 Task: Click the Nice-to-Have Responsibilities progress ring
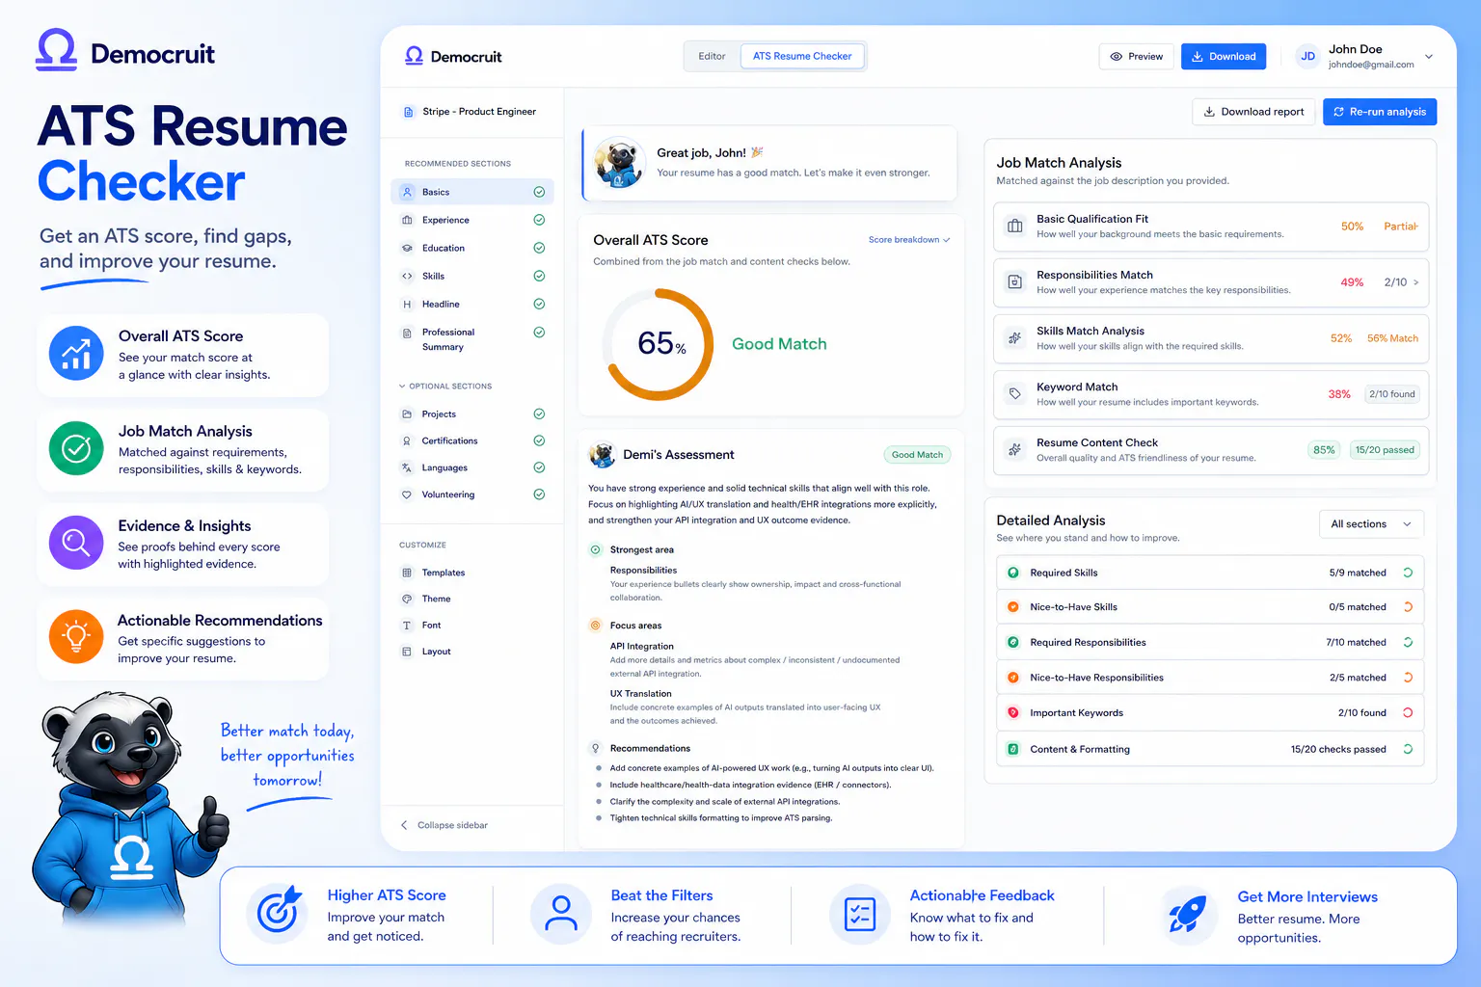(1408, 678)
